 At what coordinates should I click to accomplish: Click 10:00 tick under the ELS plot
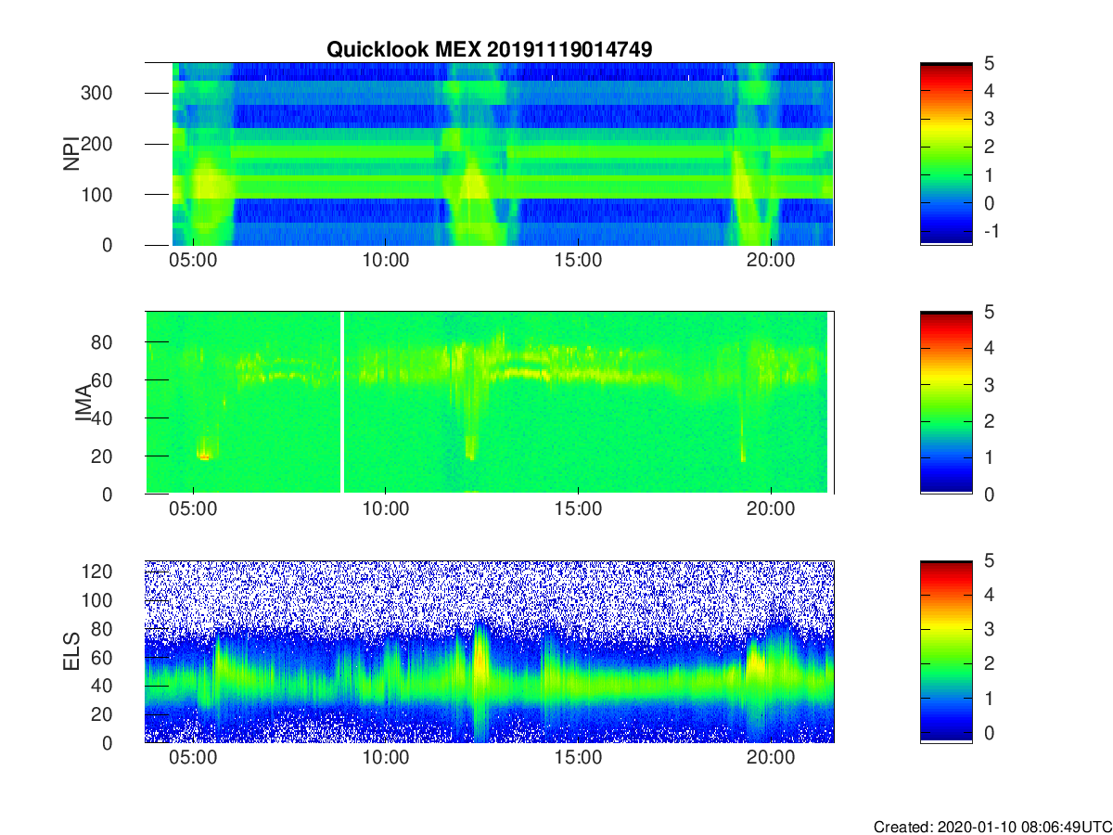point(386,758)
